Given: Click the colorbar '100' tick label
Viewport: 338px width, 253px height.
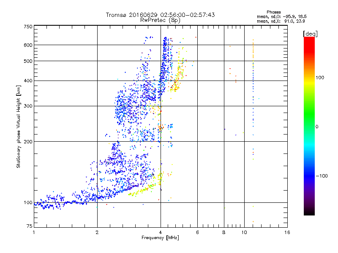Looking at the screenshot, I should 320,78.
